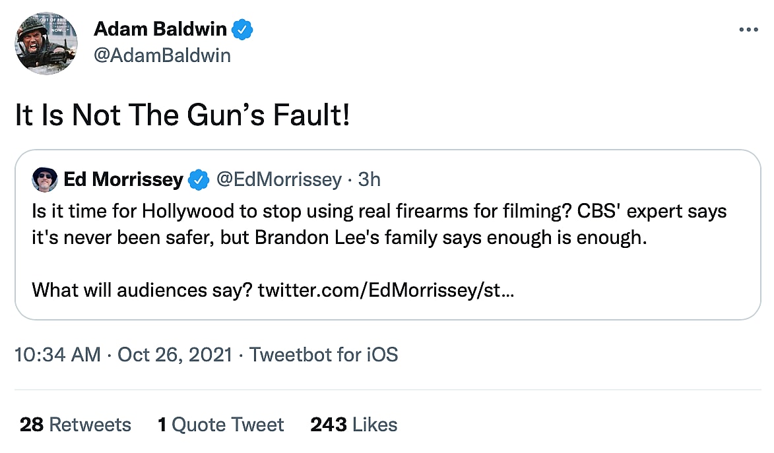This screenshot has height=453, width=774.
Task: Click the Ed Morrissey name in quoted tweet
Action: [123, 179]
